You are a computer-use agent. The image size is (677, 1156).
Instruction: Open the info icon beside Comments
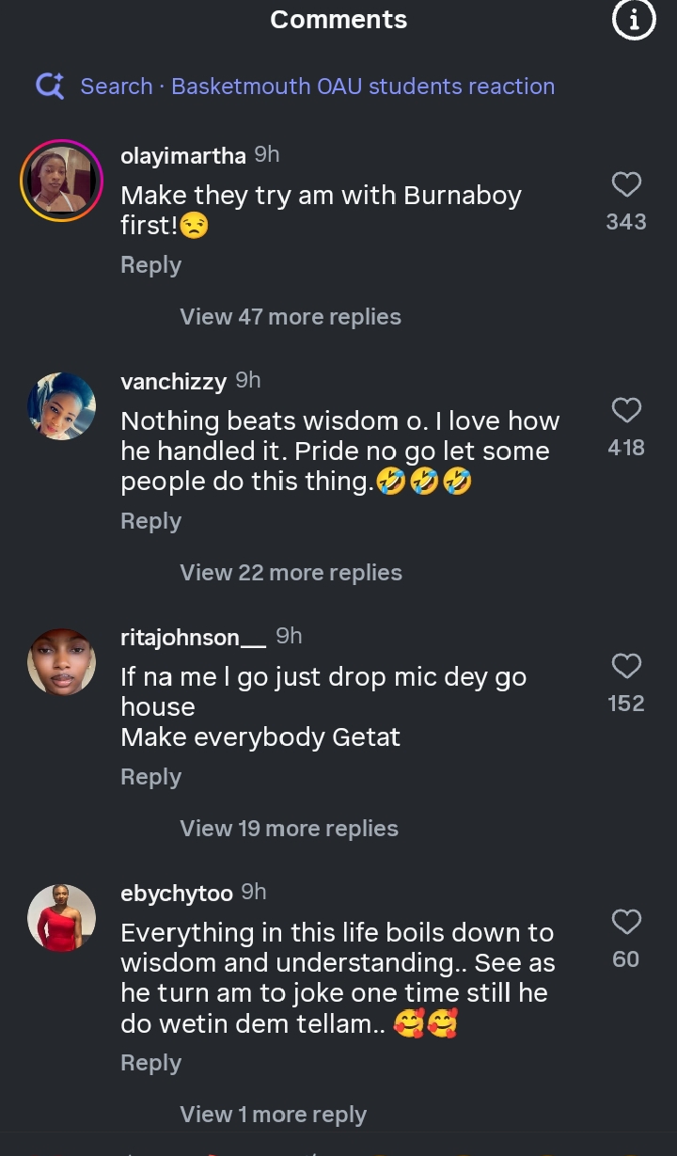pos(634,20)
